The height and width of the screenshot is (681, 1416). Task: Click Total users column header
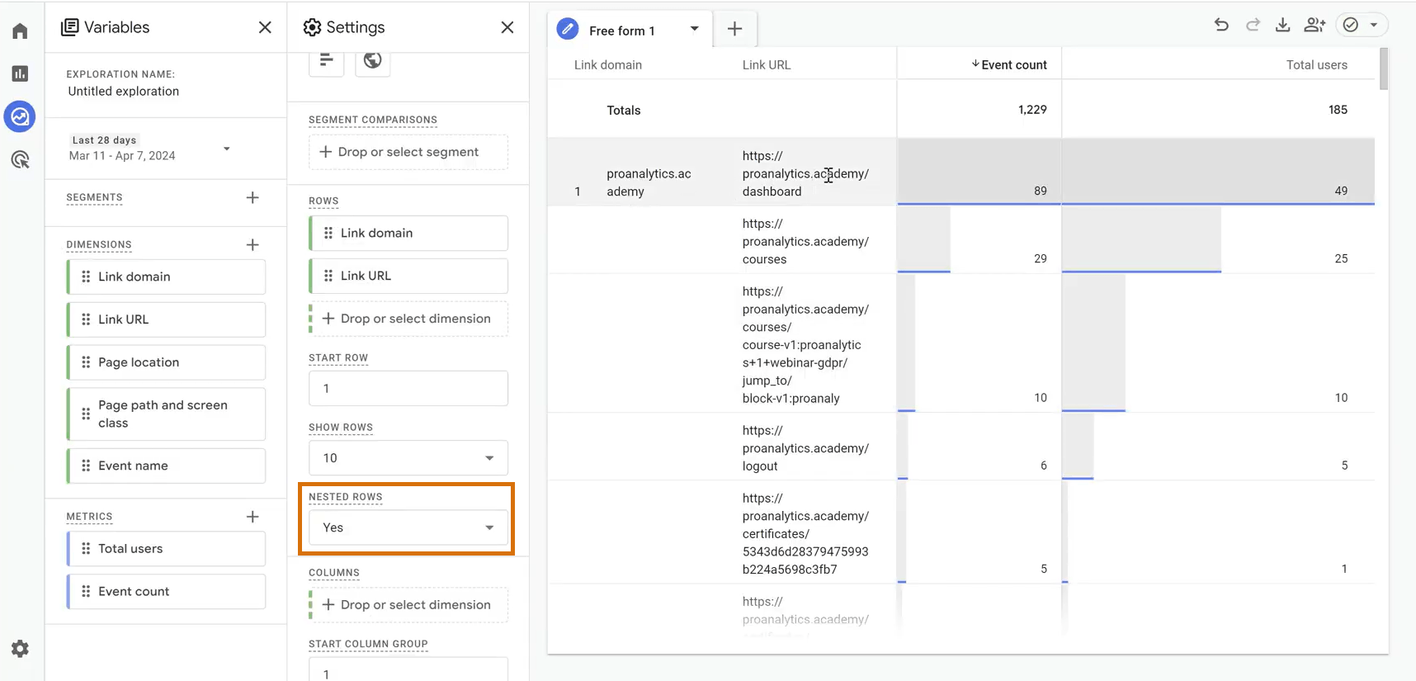(x=1316, y=64)
